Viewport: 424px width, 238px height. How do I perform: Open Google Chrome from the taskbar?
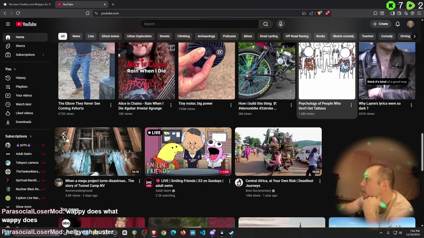coord(164,233)
